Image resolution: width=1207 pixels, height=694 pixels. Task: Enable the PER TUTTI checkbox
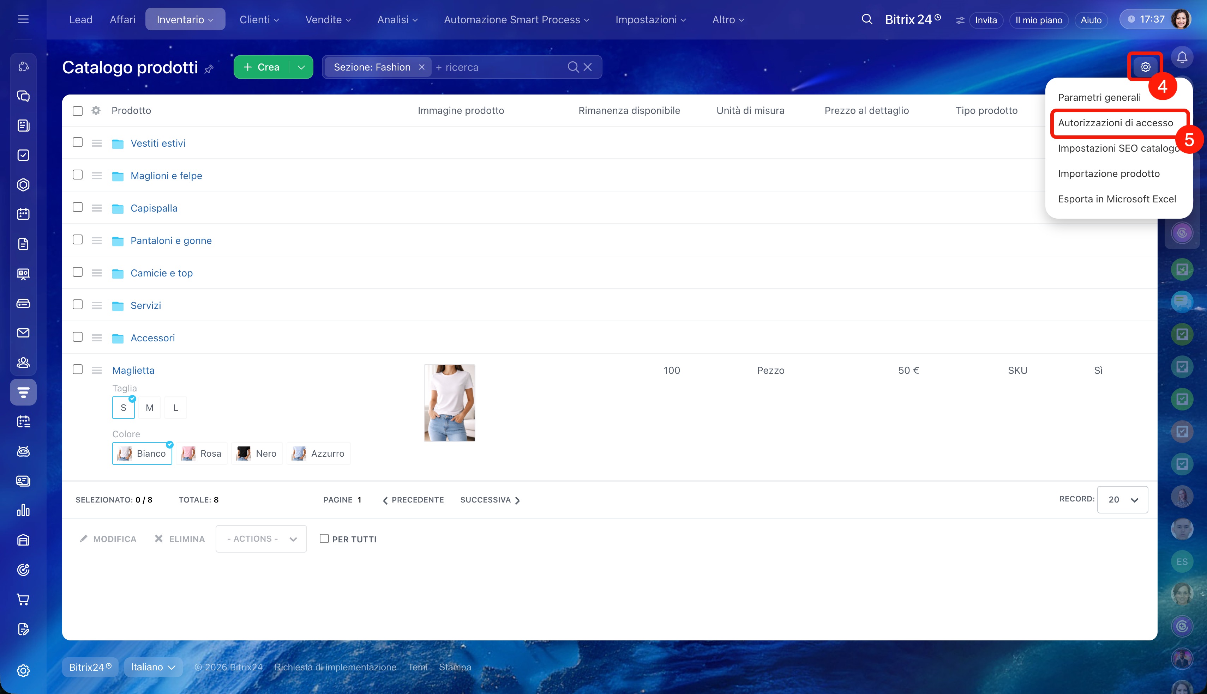324,538
